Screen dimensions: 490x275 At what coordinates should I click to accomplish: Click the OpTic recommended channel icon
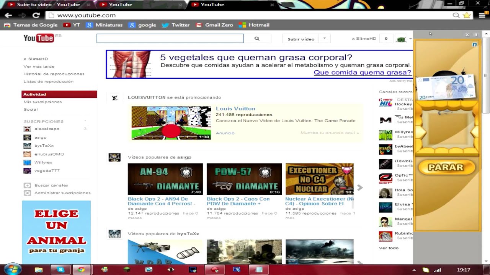pyautogui.click(x=385, y=178)
